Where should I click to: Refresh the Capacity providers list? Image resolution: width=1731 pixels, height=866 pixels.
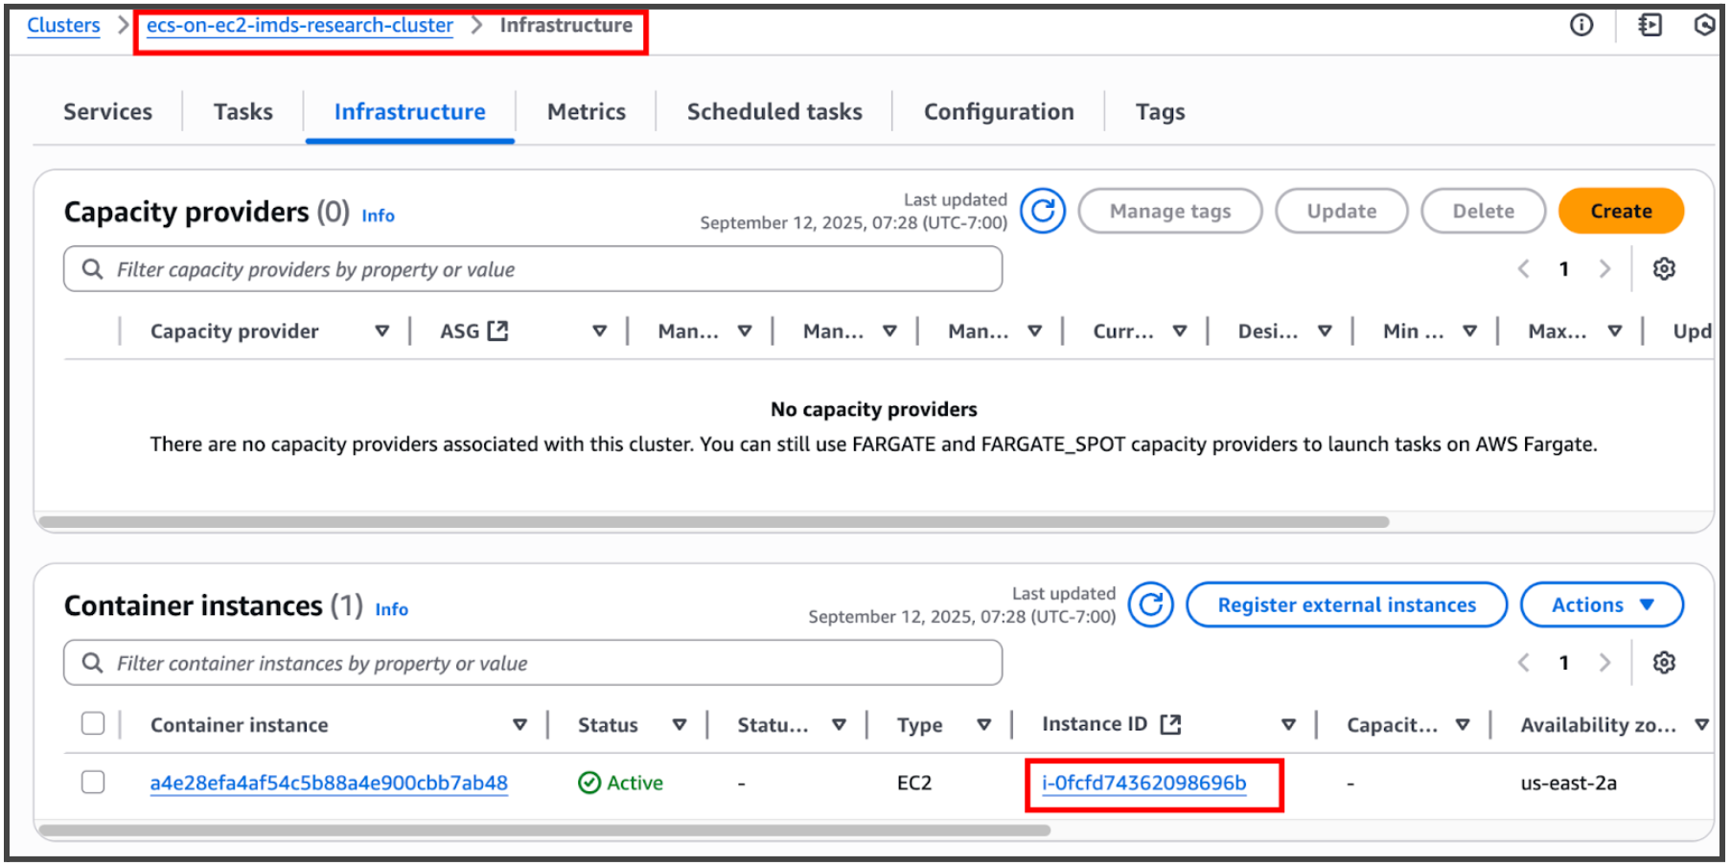(x=1043, y=211)
